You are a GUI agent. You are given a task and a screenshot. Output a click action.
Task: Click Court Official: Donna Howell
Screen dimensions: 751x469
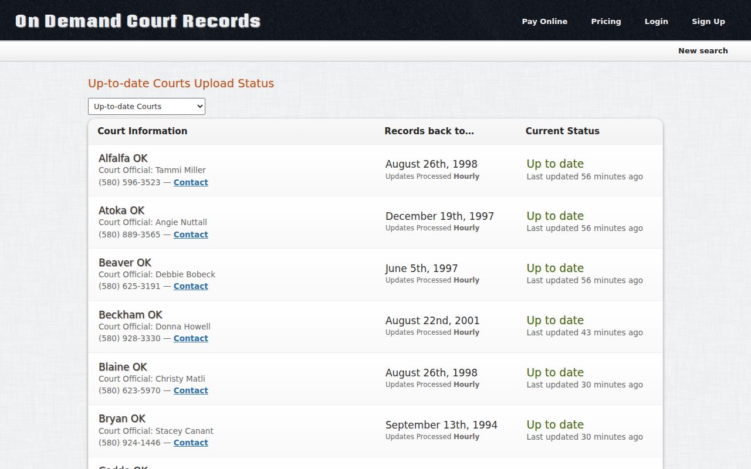tap(154, 327)
